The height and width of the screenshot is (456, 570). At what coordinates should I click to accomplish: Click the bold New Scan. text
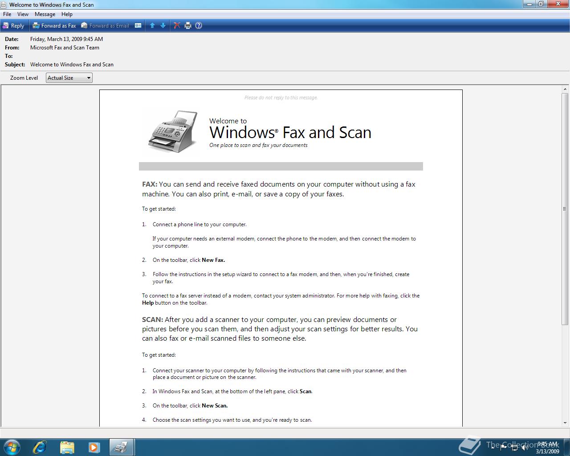[215, 406]
